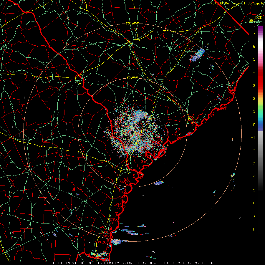Viewport: 265px width, 265px height.
Task: Click the -1 value on the scale
Action: (x=253, y=138)
